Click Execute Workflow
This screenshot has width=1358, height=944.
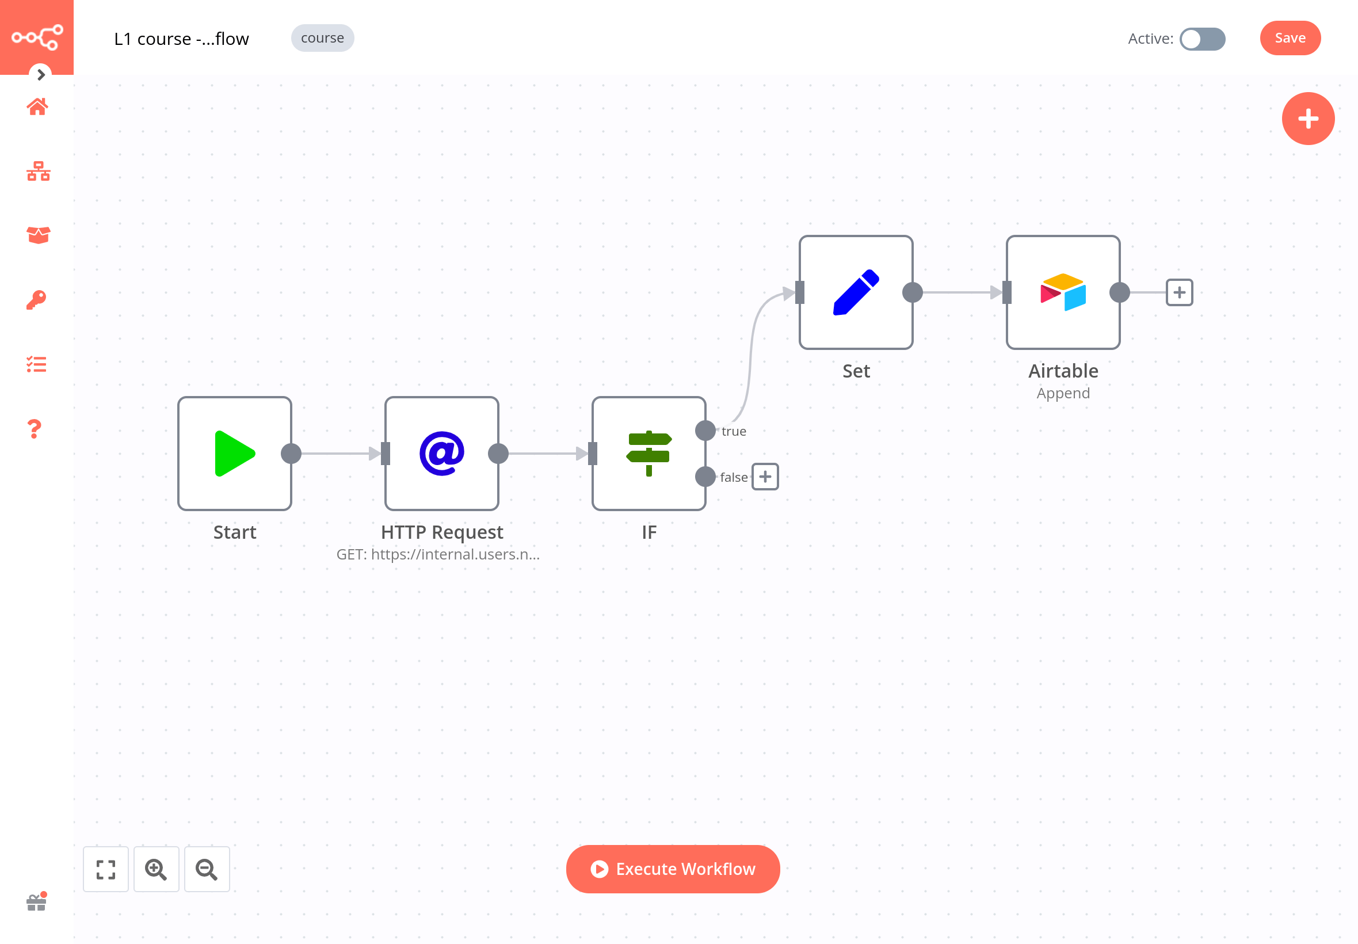pyautogui.click(x=672, y=869)
